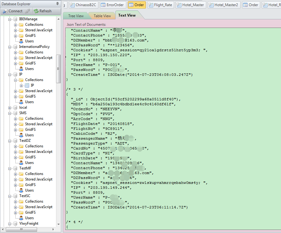Click the "/* 3 */" document marker
The height and width of the screenshot is (233, 281).
pyautogui.click(x=74, y=89)
